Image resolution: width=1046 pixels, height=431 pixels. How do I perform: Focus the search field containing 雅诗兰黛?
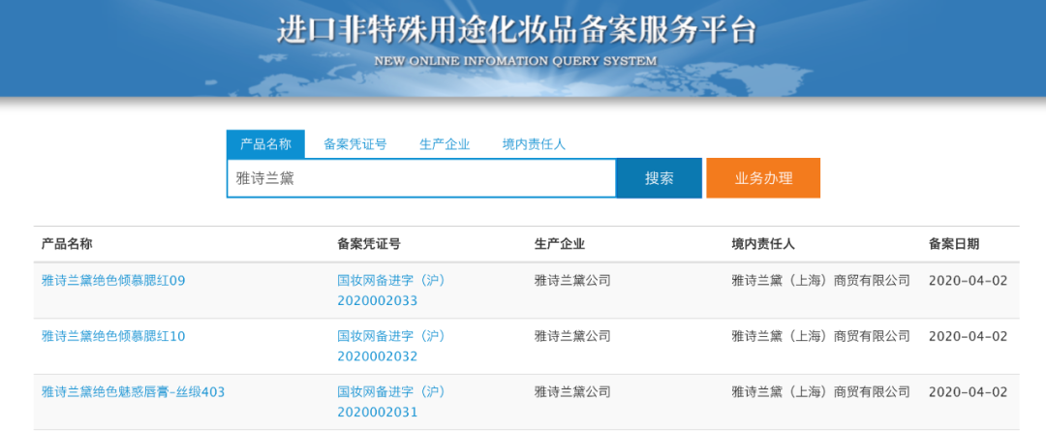pos(421,178)
